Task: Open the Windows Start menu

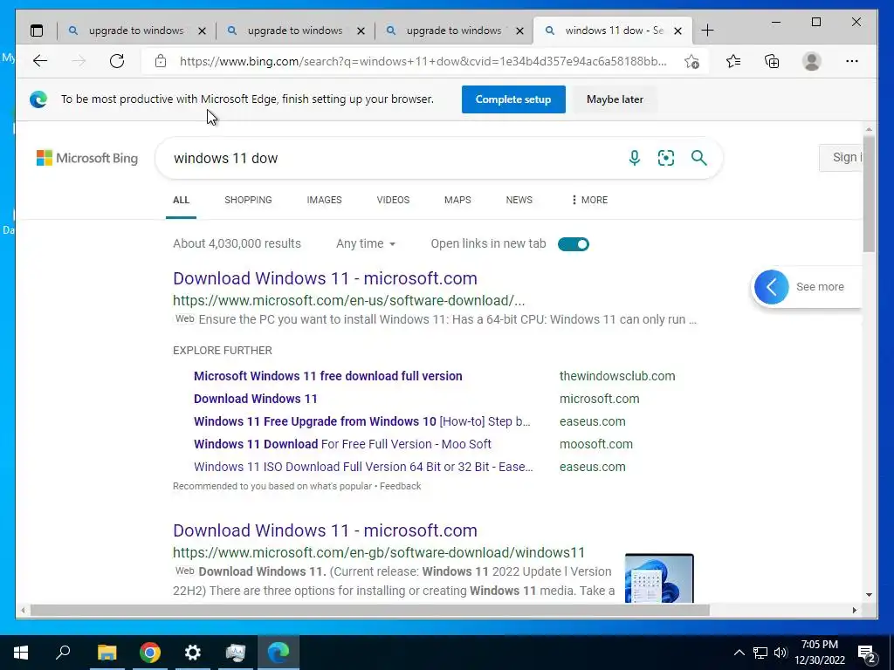Action: (x=21, y=653)
